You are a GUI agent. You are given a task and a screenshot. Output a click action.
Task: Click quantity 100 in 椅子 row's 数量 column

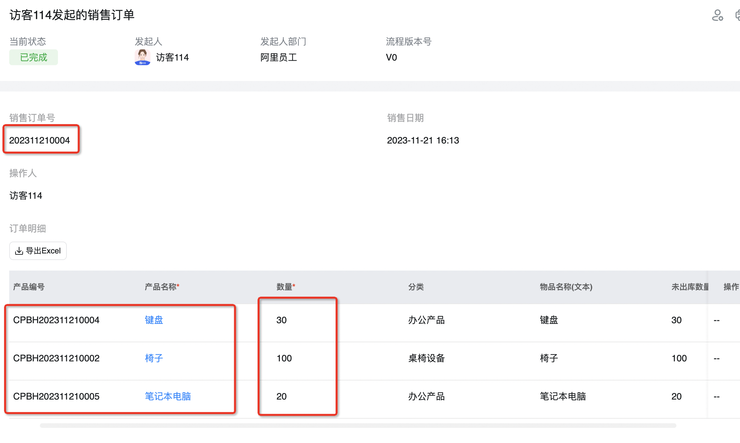[284, 358]
